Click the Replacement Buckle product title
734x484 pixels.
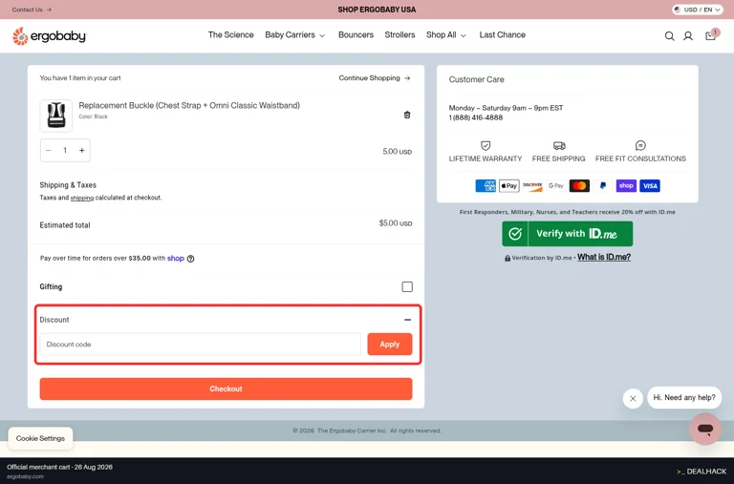[x=189, y=106]
